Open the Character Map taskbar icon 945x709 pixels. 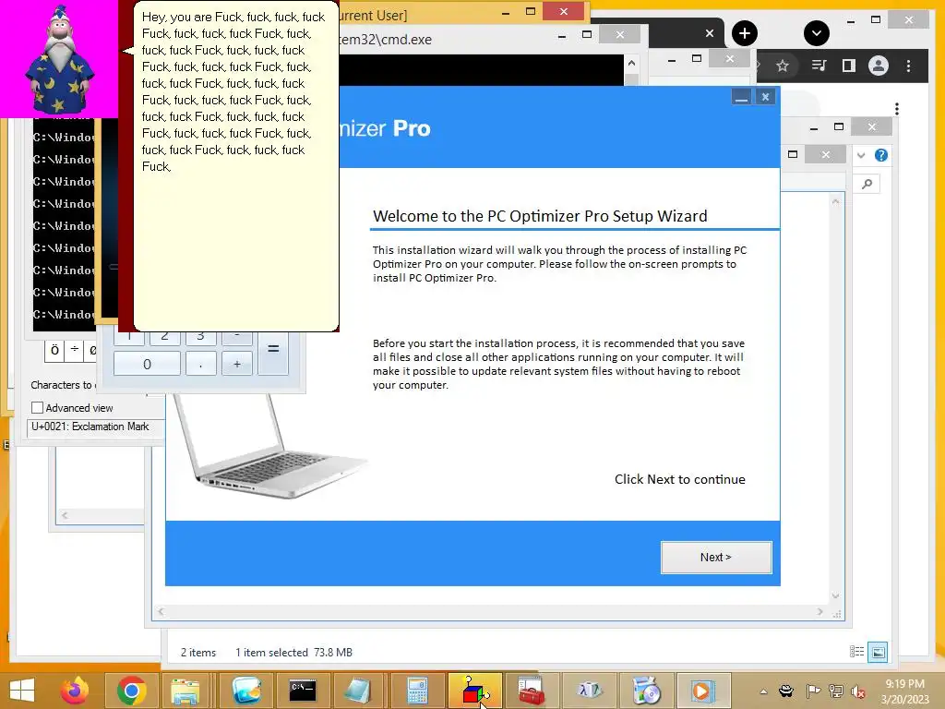[589, 691]
